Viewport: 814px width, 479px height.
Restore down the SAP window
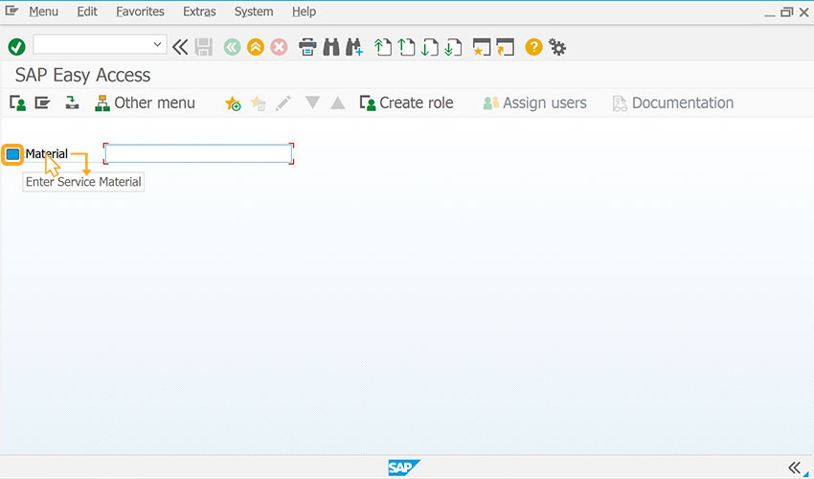pyautogui.click(x=787, y=11)
